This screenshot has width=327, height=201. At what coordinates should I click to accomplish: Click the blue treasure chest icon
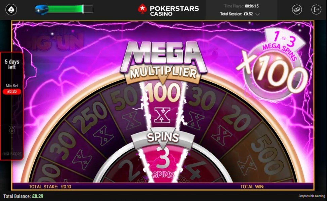[41, 10]
